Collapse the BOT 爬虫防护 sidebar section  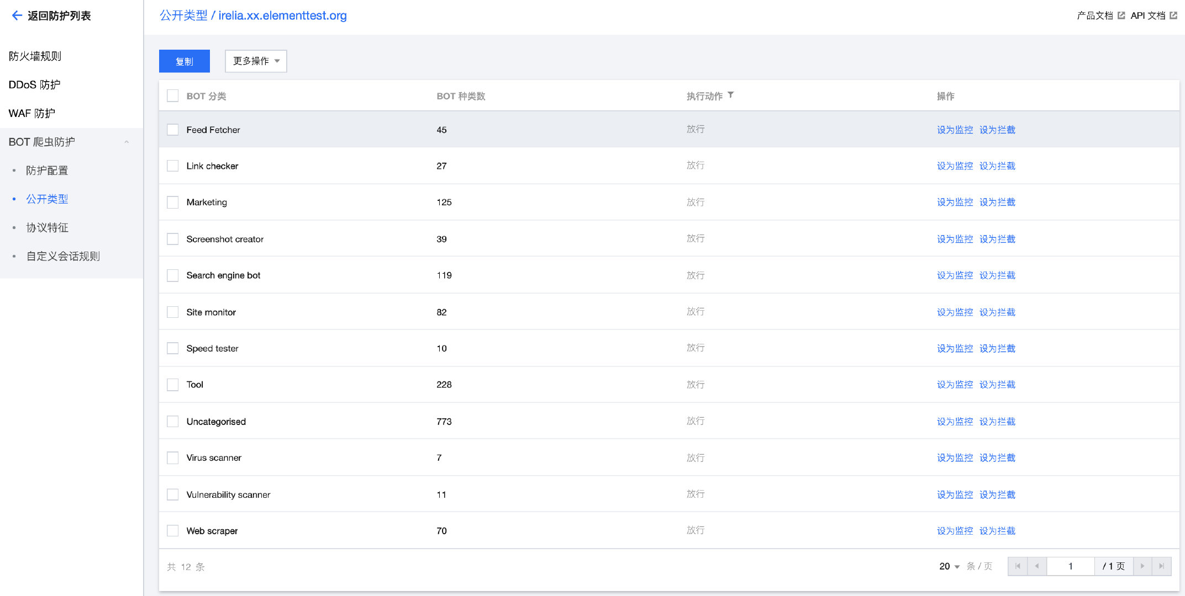(x=127, y=142)
